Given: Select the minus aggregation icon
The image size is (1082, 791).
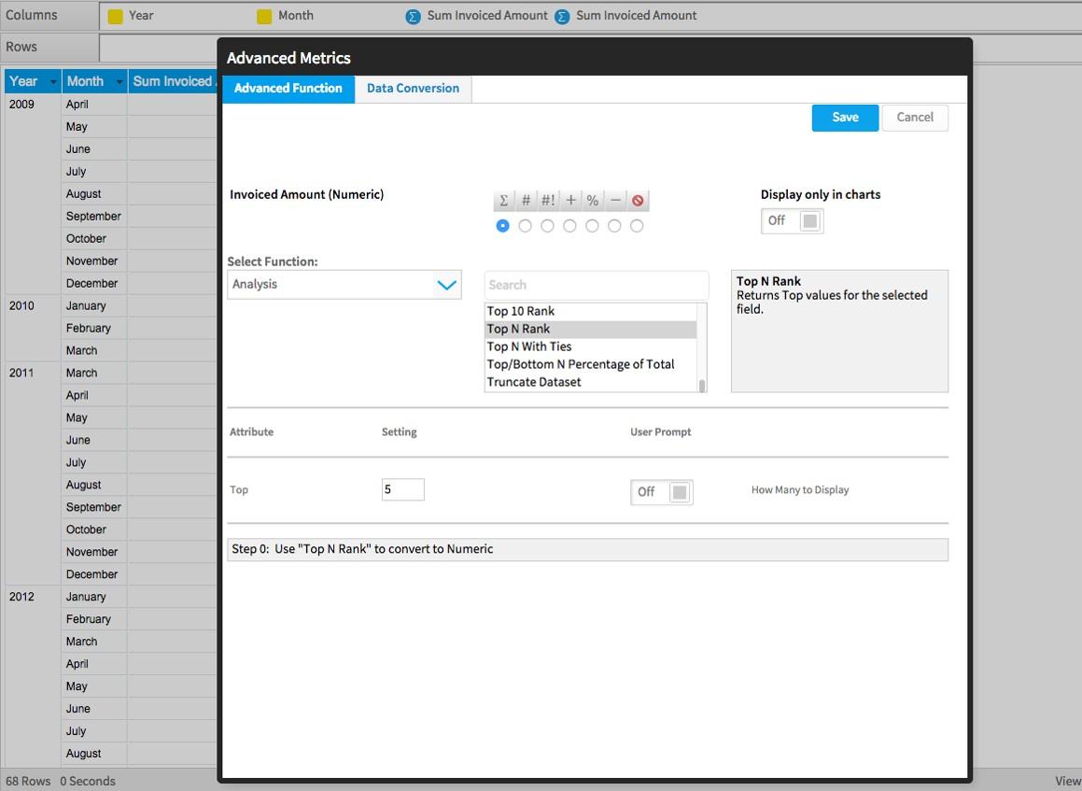Looking at the screenshot, I should (615, 200).
